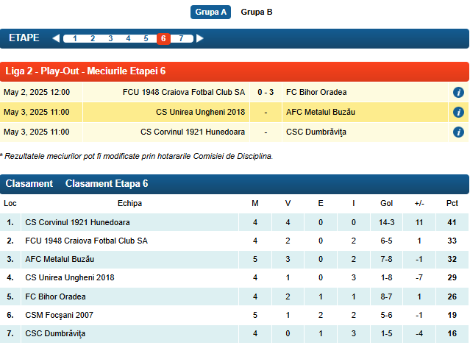Select stage 7 in Etape

[181, 39]
